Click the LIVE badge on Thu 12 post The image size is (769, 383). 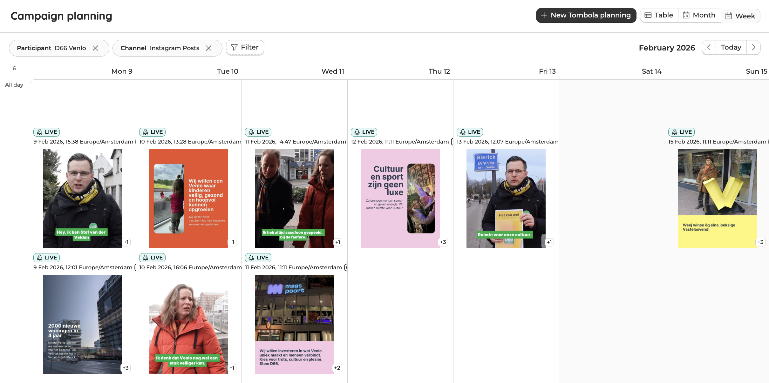coord(364,132)
